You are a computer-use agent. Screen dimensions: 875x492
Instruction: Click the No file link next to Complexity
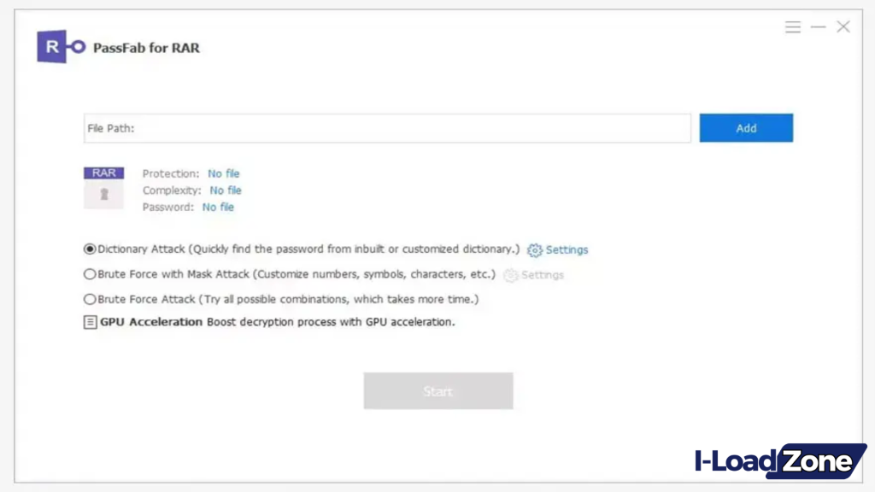(x=226, y=190)
